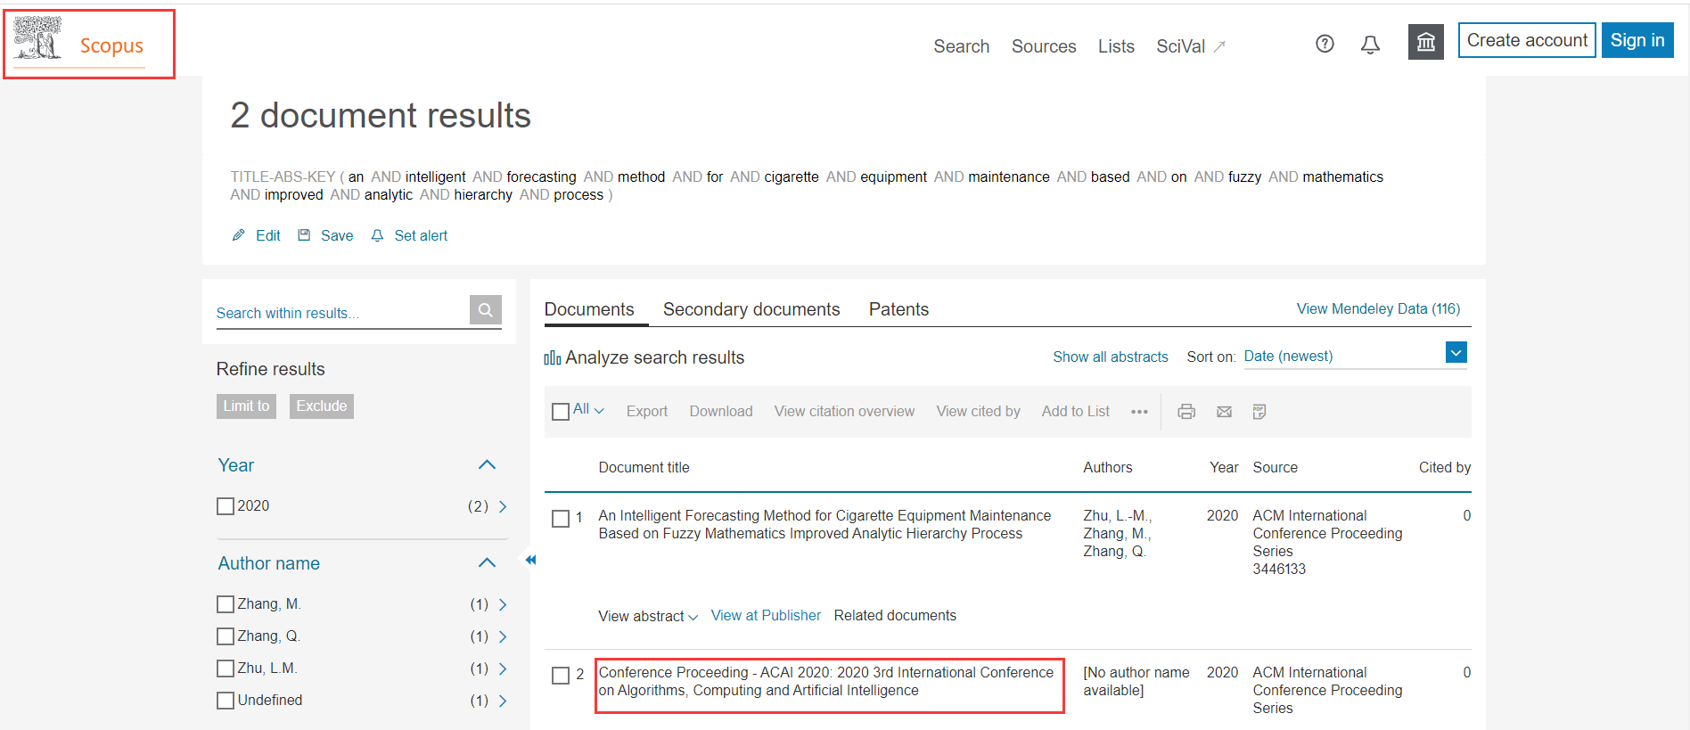This screenshot has width=1690, height=730.
Task: Switch to Secondary documents tab
Action: click(751, 309)
